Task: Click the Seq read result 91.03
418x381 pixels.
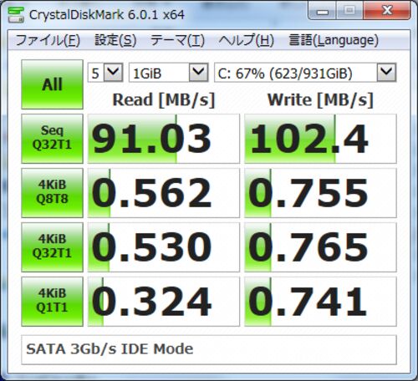Action: pyautogui.click(x=164, y=139)
